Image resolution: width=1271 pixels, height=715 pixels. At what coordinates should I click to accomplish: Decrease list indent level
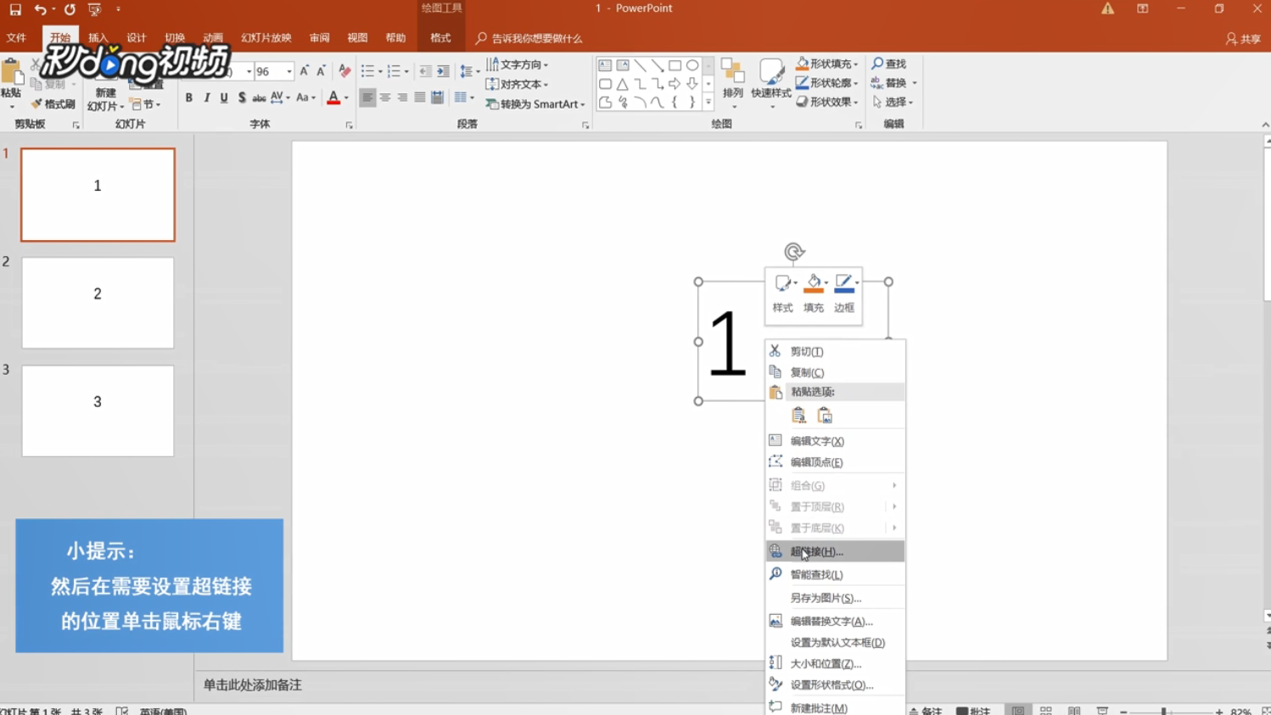tap(425, 71)
